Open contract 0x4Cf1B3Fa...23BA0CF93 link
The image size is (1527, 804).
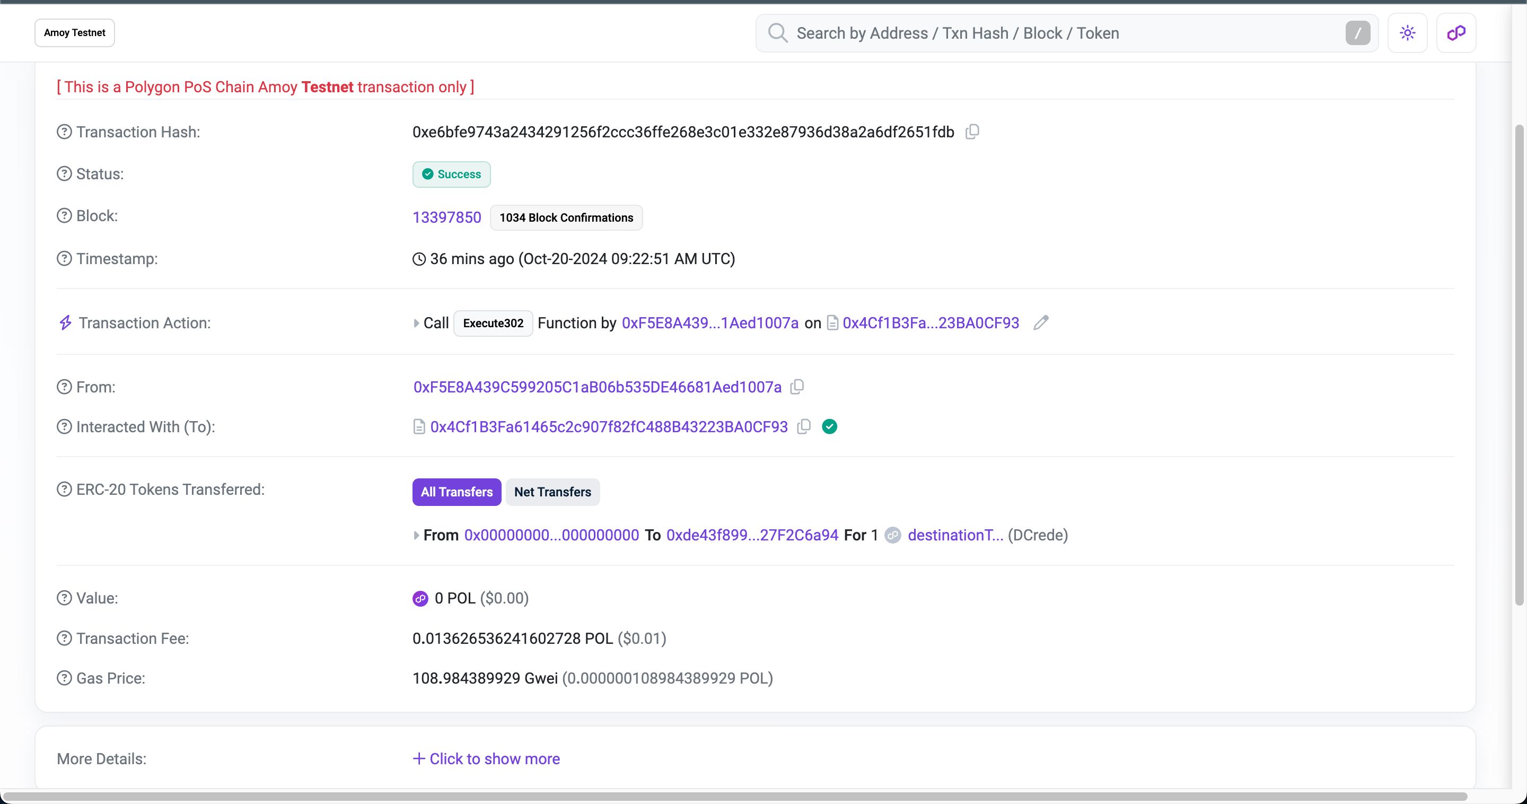tap(931, 322)
